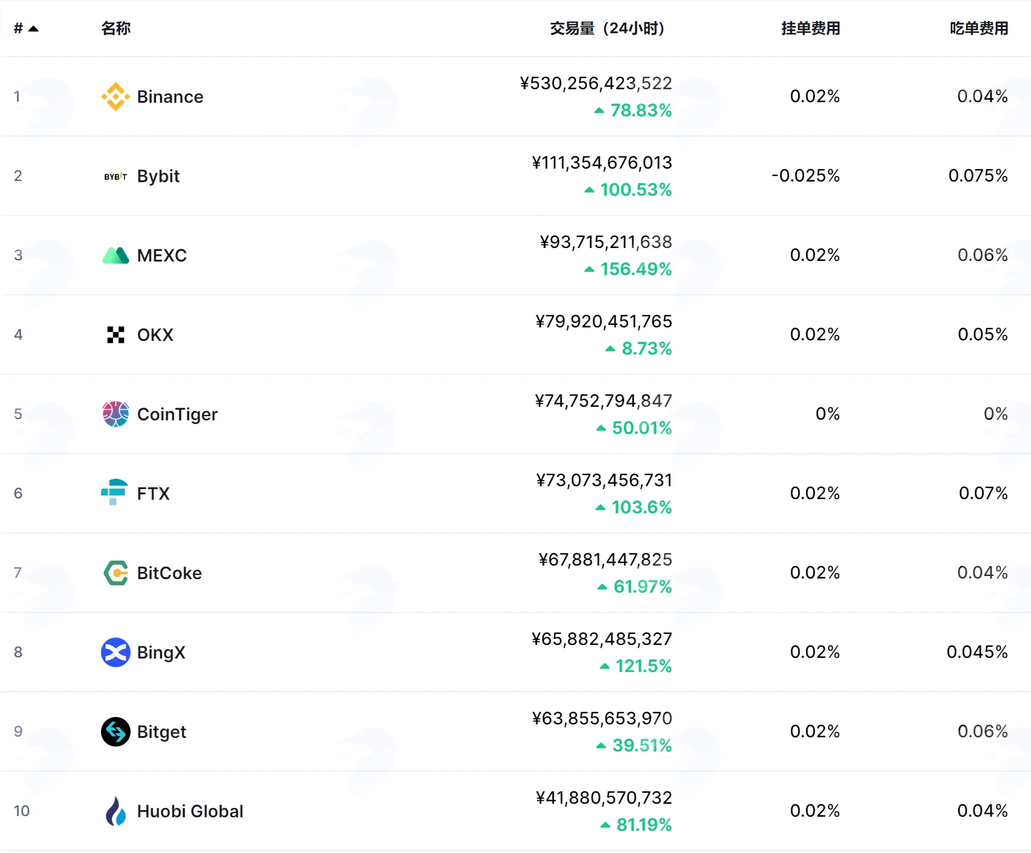
Task: Sort by 名称 column header
Action: [x=116, y=28]
